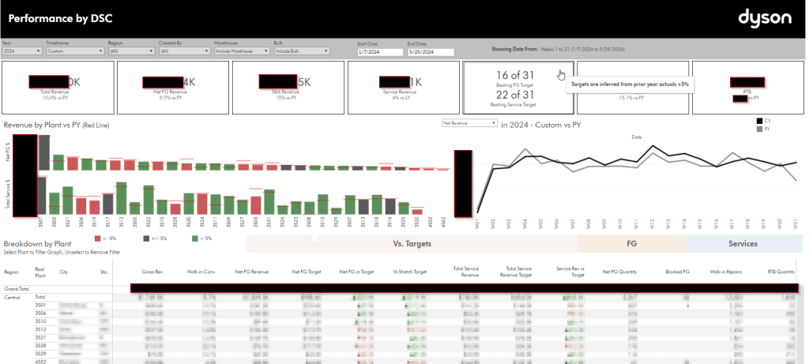Change the Net Revenue metric selector above line chart
This screenshot has height=364, width=809.
[x=469, y=124]
